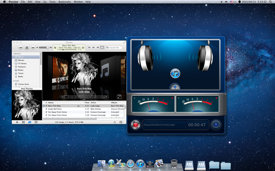Pause the iTunes playback
Screen dimensions: 275x171
pyautogui.click(x=27, y=48)
